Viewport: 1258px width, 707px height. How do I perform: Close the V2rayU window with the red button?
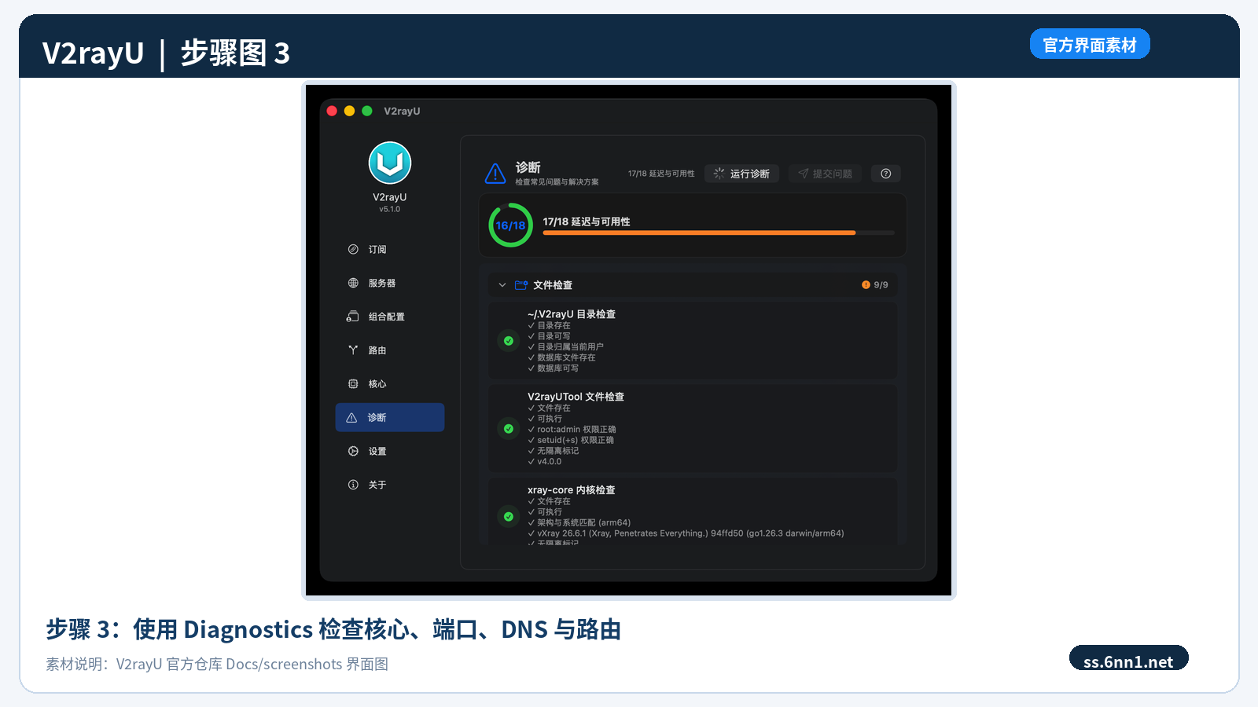point(332,111)
